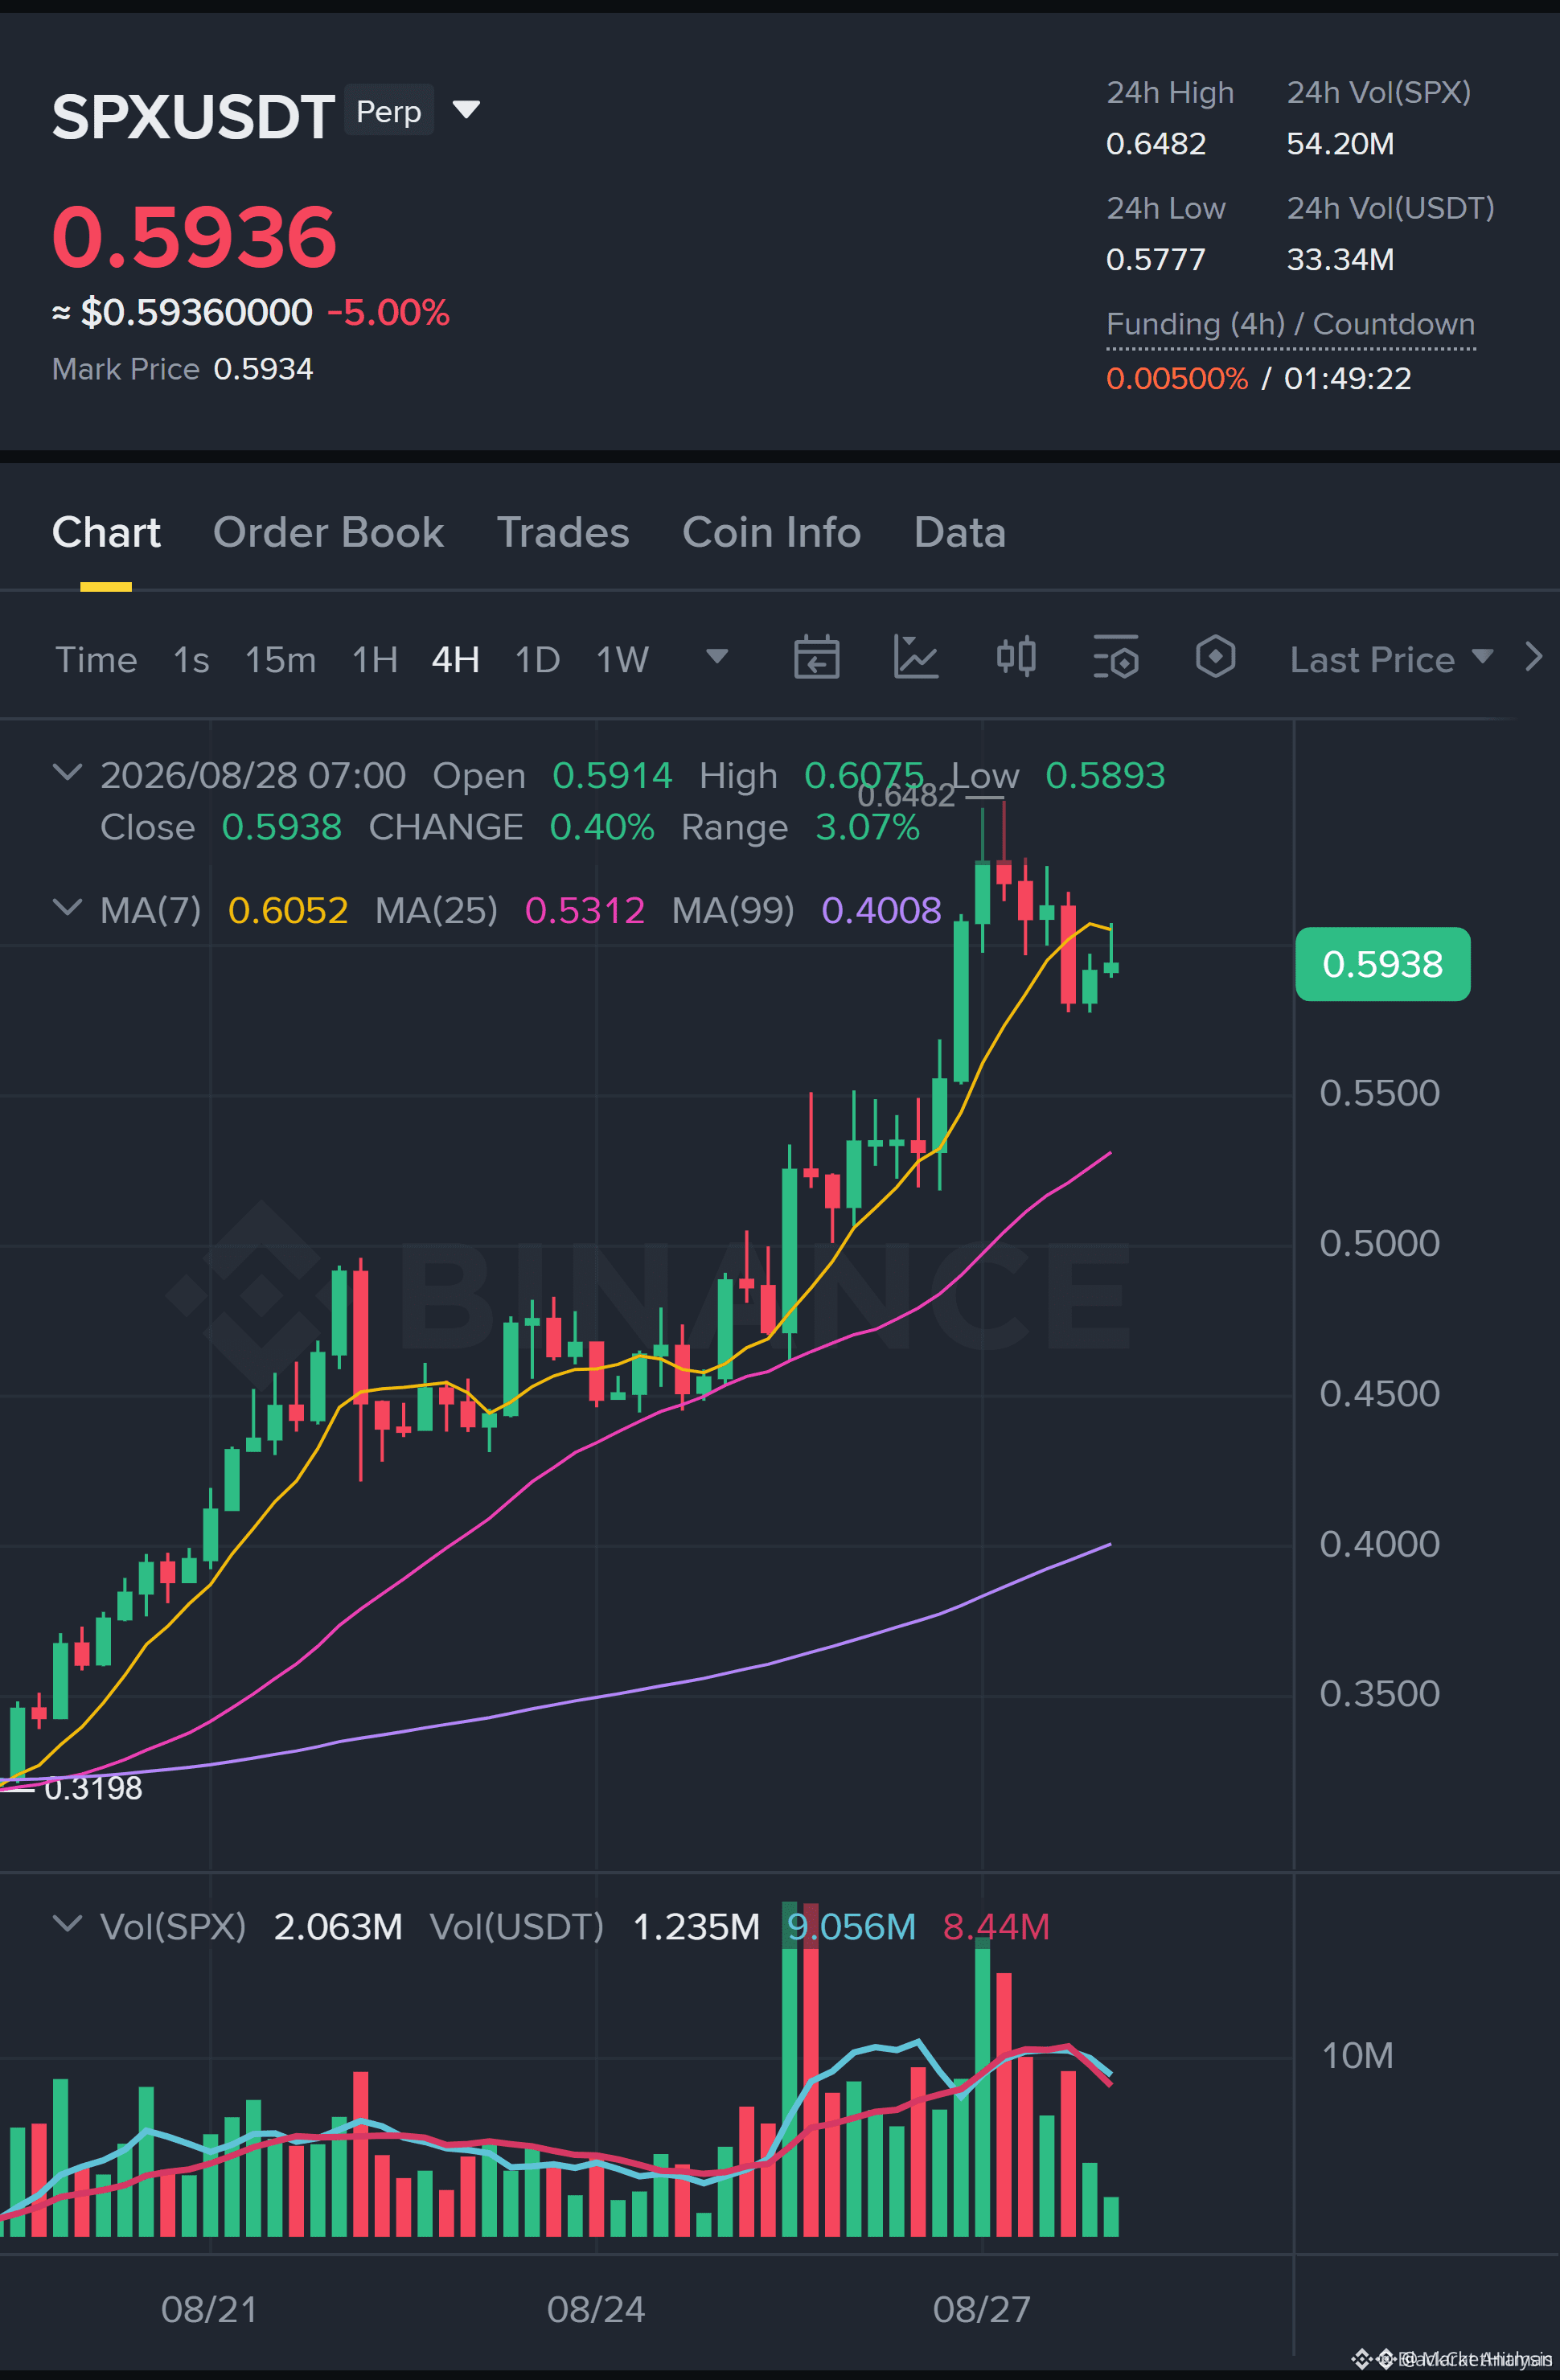Image resolution: width=1560 pixels, height=2380 pixels.
Task: Click the volume MA value 8.44M
Action: click(x=996, y=1926)
